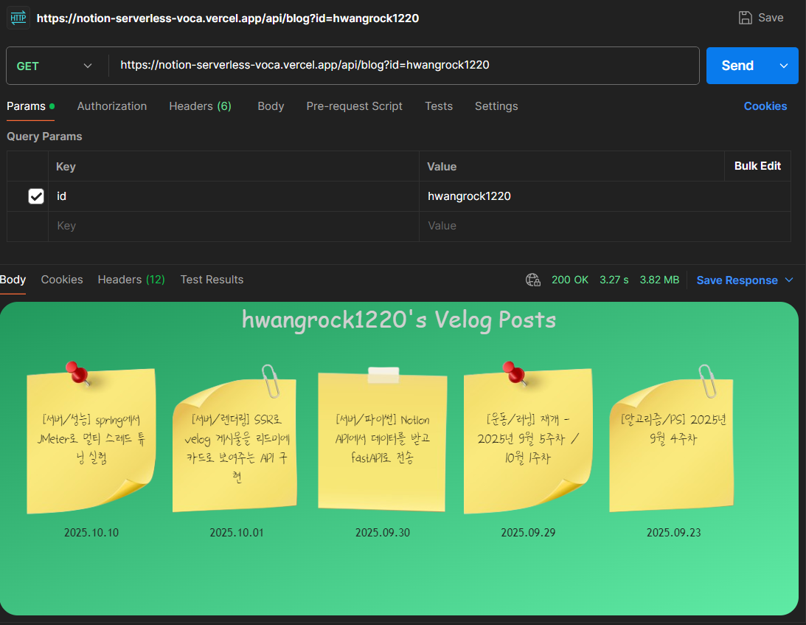
Task: Click the date 2025.10.10
Action: [91, 533]
